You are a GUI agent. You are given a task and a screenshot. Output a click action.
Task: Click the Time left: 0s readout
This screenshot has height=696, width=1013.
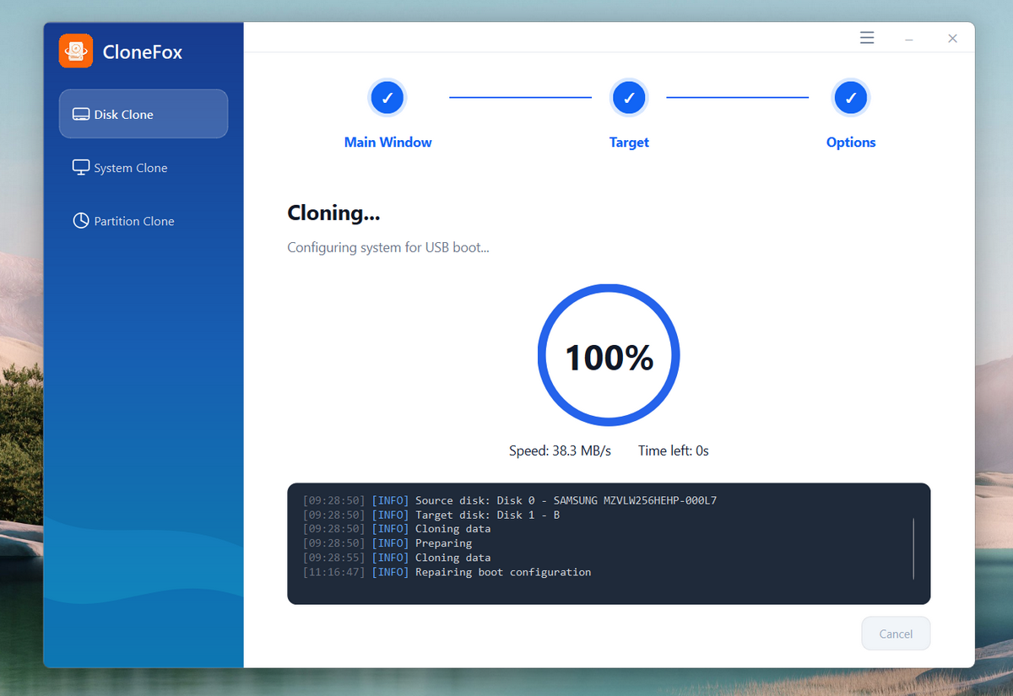(x=674, y=451)
